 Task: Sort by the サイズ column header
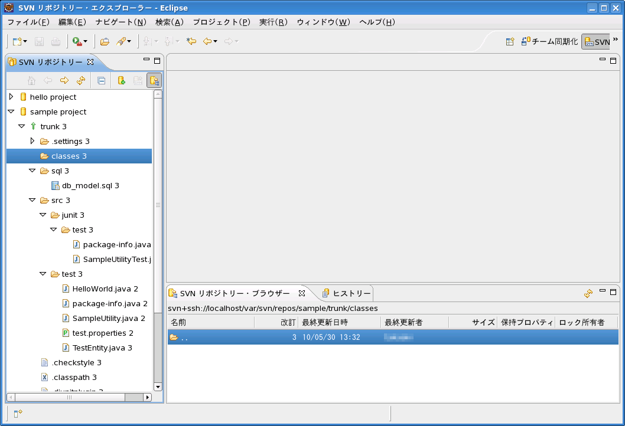[x=473, y=322]
